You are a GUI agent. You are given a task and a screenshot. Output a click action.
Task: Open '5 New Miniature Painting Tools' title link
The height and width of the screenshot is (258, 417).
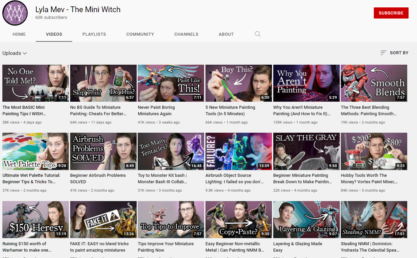230,110
